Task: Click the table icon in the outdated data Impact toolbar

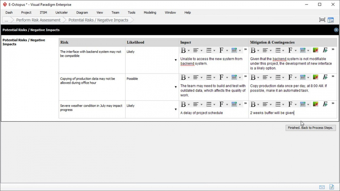Action: (234, 77)
